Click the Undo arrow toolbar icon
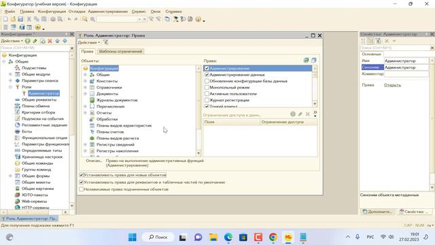 tap(69, 19)
